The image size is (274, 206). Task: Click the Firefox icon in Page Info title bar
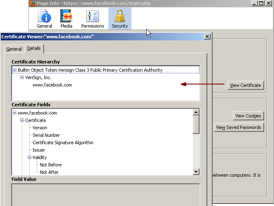click(33, 3)
